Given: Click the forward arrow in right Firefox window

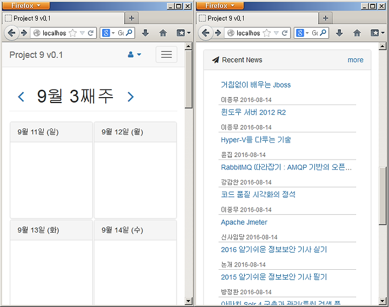Looking at the screenshot, I should 218,33.
